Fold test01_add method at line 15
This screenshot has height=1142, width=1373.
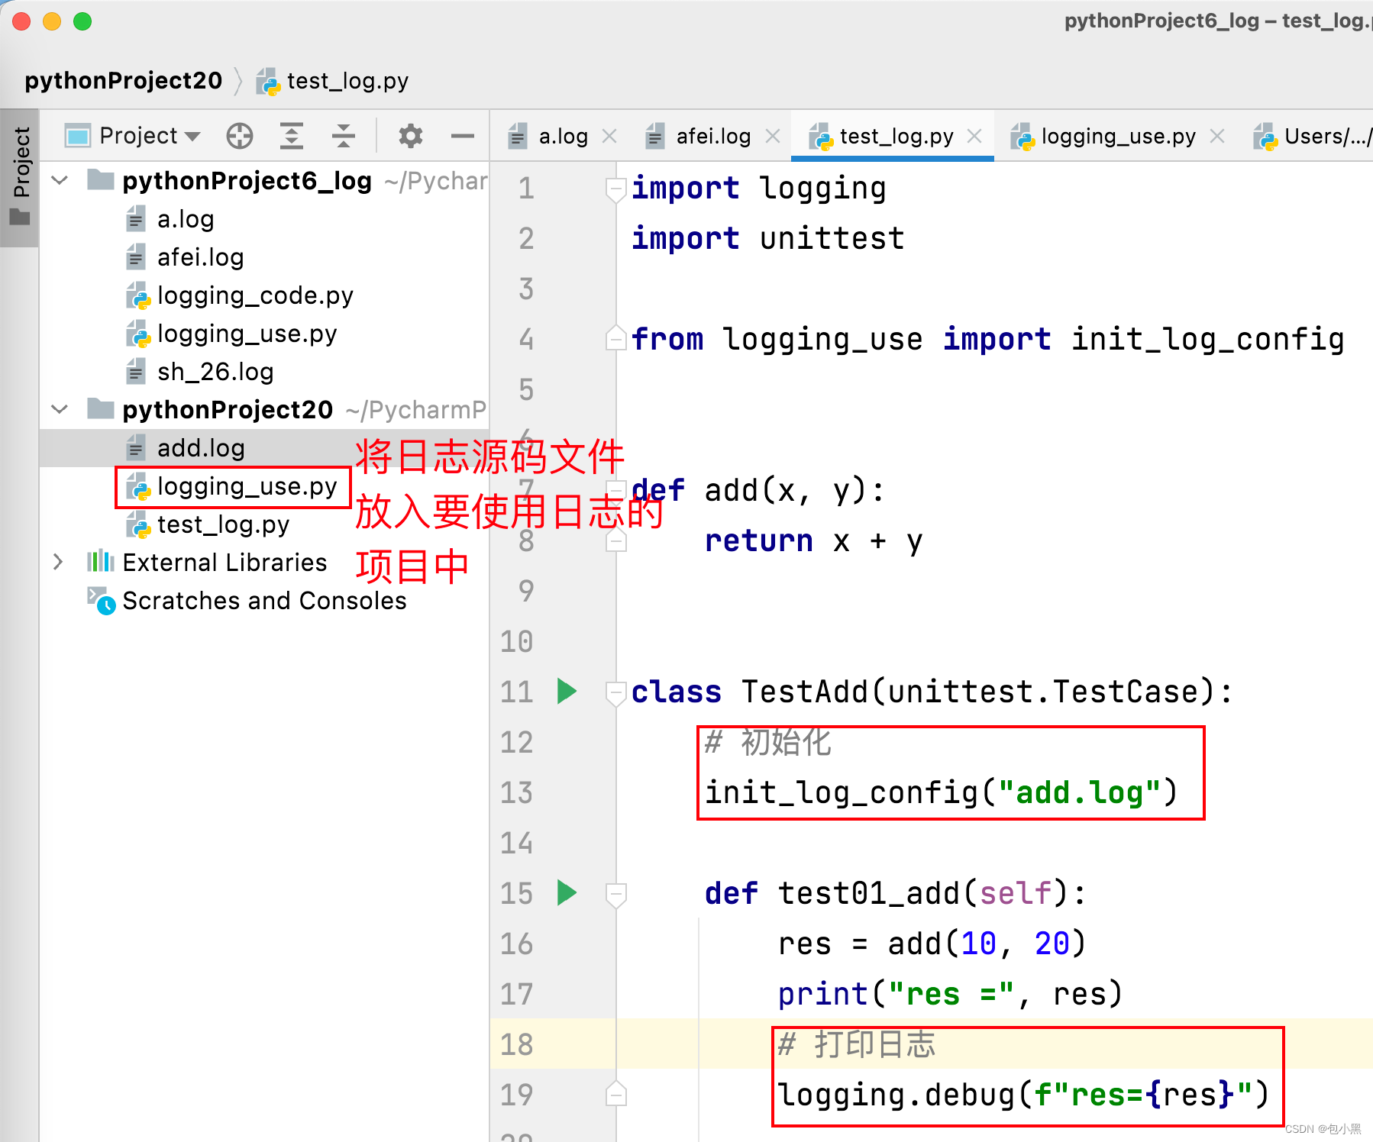tap(615, 894)
